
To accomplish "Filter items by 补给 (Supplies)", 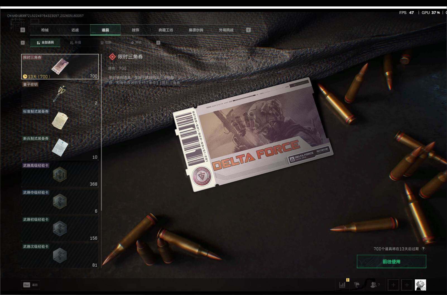I will [x=76, y=42].
